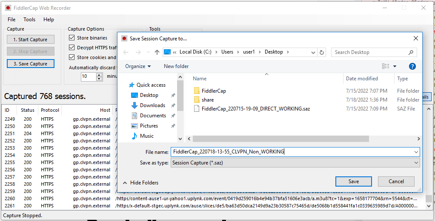435x221 pixels.
Task: Click the search magnifier icon
Action: [411, 52]
